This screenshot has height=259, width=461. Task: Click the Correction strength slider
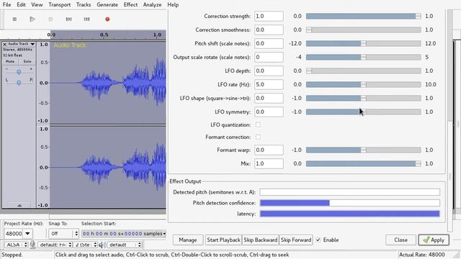point(363,16)
